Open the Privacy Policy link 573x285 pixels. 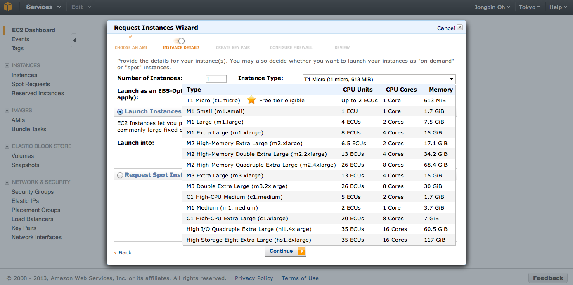click(254, 278)
